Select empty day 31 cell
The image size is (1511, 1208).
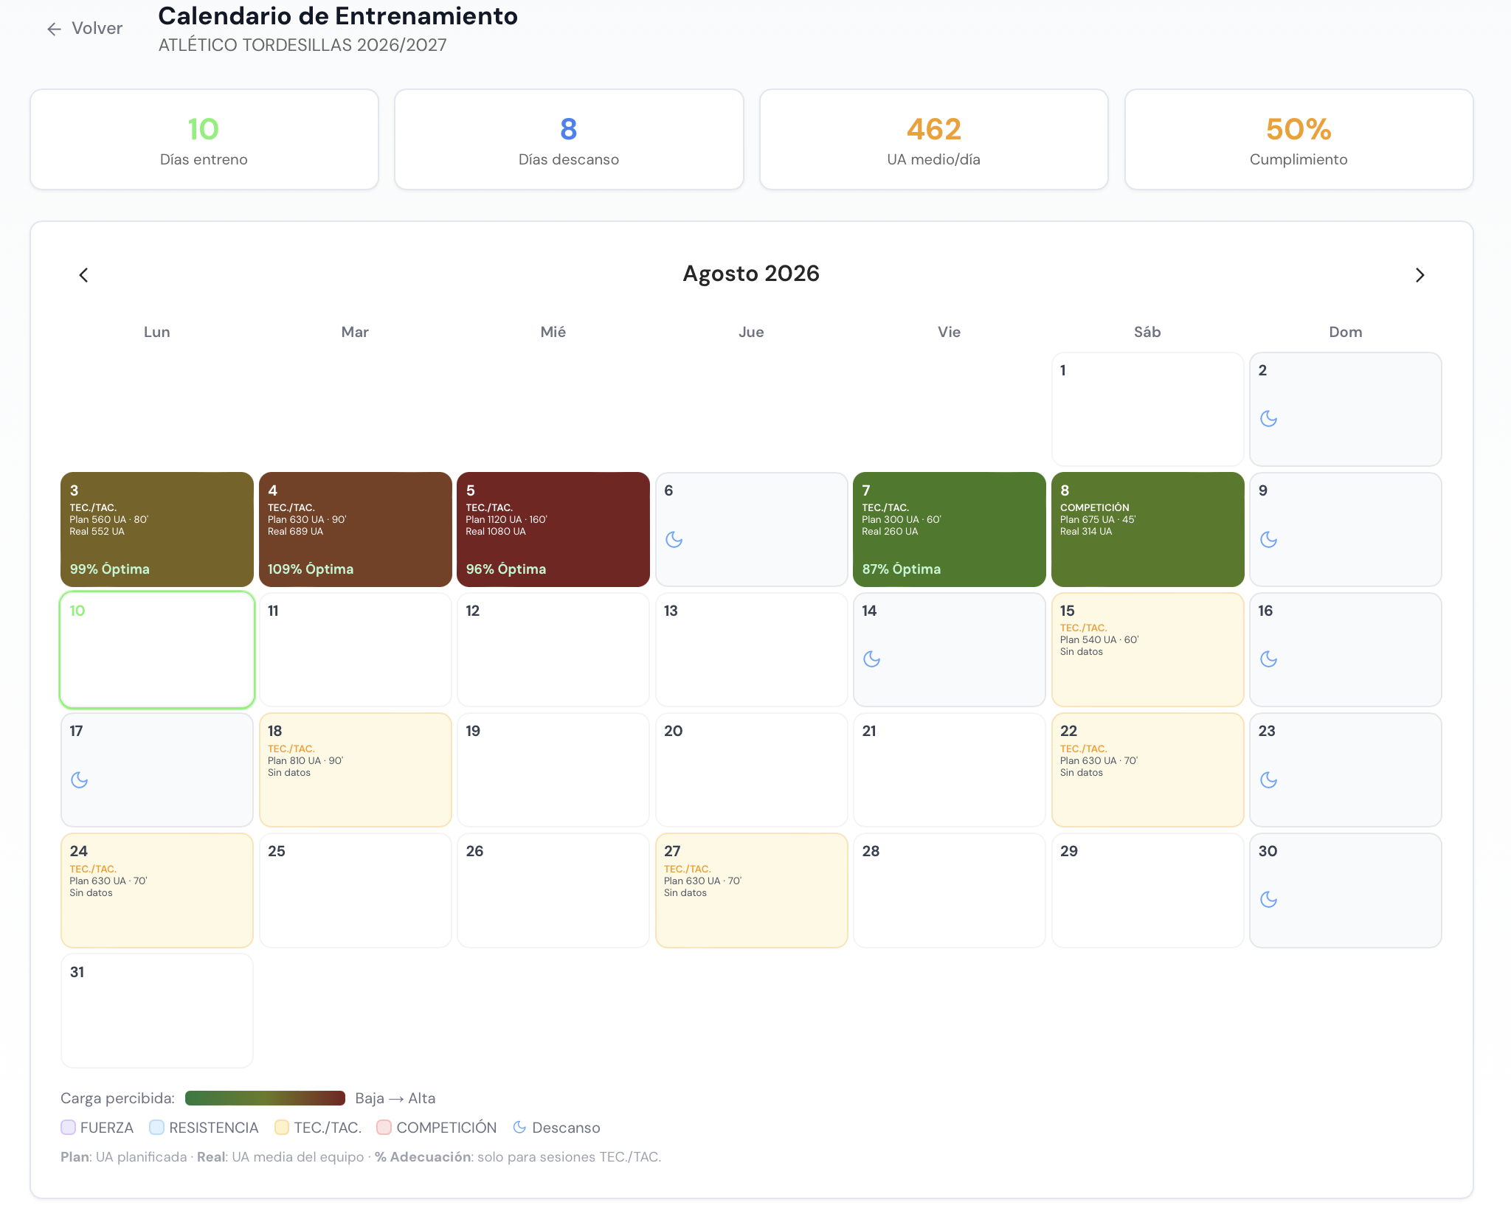[x=157, y=1010]
